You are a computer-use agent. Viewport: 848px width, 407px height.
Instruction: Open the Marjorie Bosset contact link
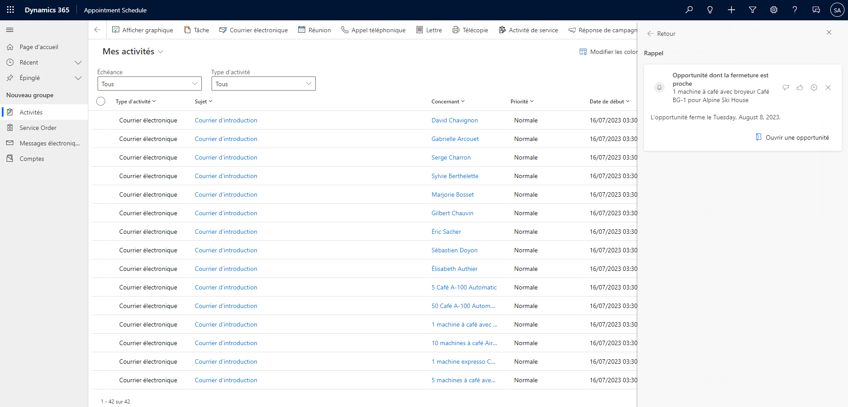coord(453,194)
